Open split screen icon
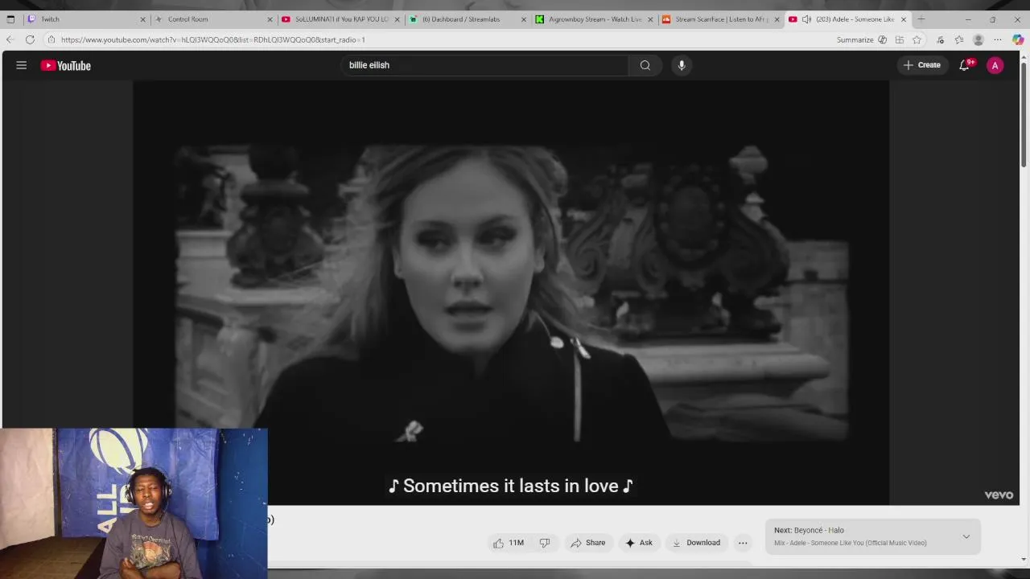 [x=900, y=39]
